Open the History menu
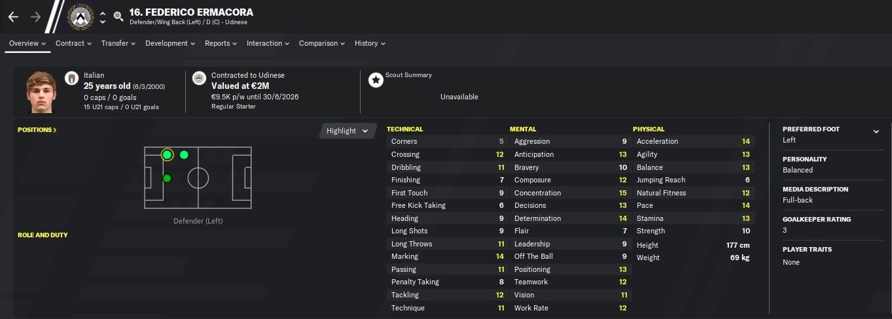 pos(370,43)
